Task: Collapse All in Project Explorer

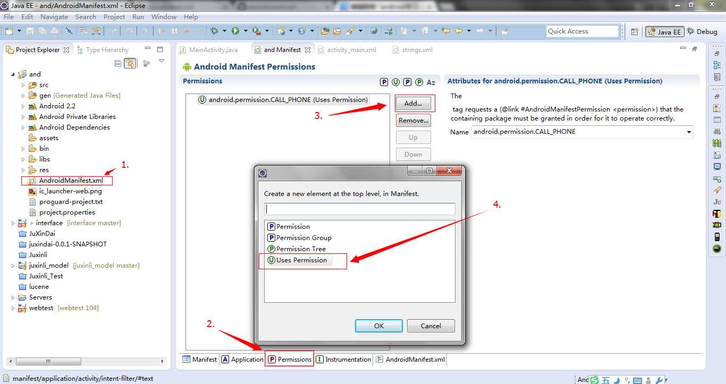Action: pyautogui.click(x=118, y=64)
